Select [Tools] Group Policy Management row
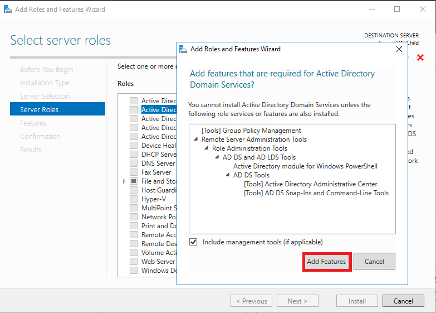The image size is (436, 313). pos(251,131)
